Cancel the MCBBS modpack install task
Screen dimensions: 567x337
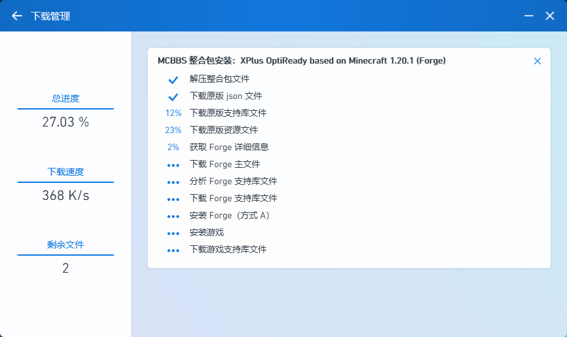pos(537,61)
